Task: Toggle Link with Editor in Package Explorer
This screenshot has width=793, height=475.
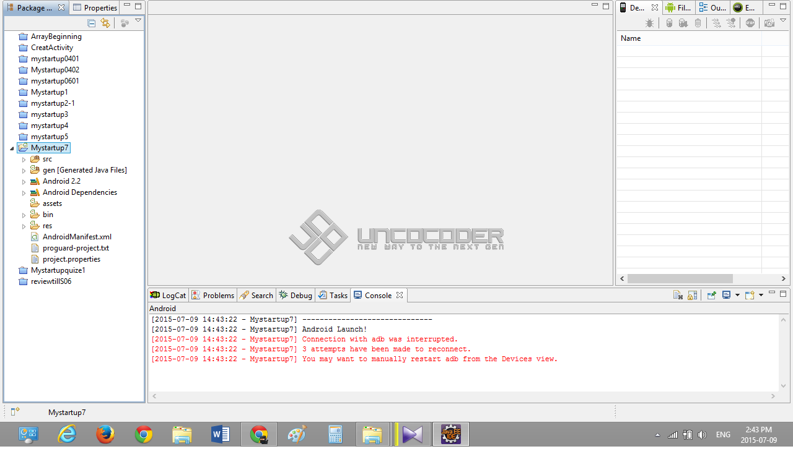Action: point(105,23)
